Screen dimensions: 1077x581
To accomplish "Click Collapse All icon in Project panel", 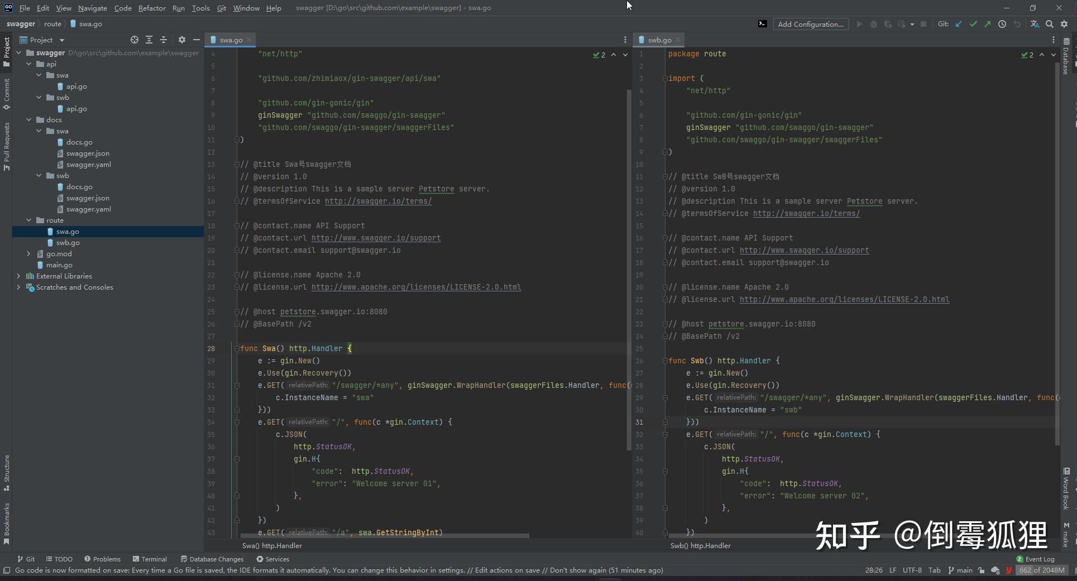I will pos(164,40).
